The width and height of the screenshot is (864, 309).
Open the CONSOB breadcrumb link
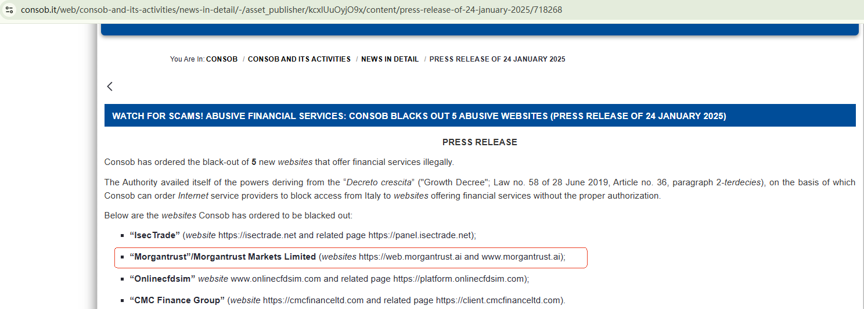222,59
